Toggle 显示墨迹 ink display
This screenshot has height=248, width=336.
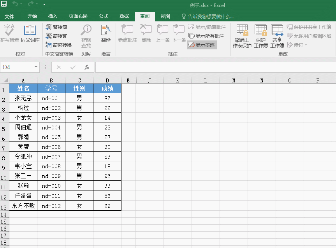(202, 45)
